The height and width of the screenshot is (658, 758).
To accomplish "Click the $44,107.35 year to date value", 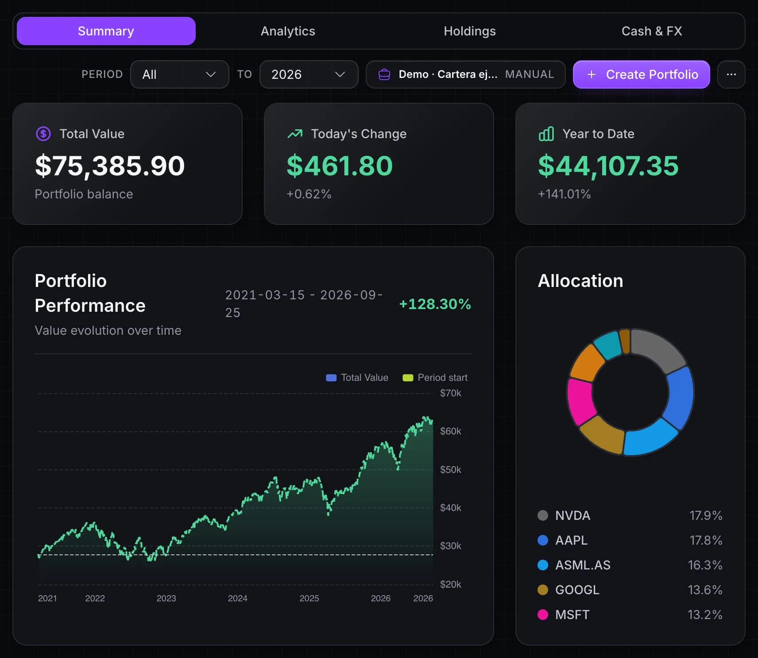I will pos(608,166).
